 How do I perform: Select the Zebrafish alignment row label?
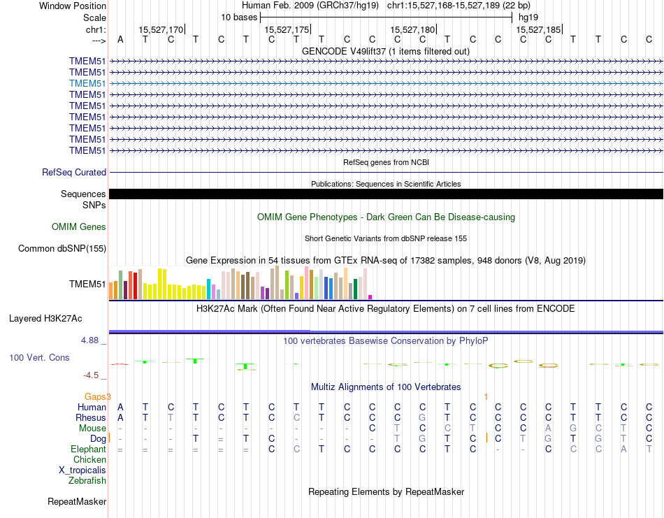(87, 481)
